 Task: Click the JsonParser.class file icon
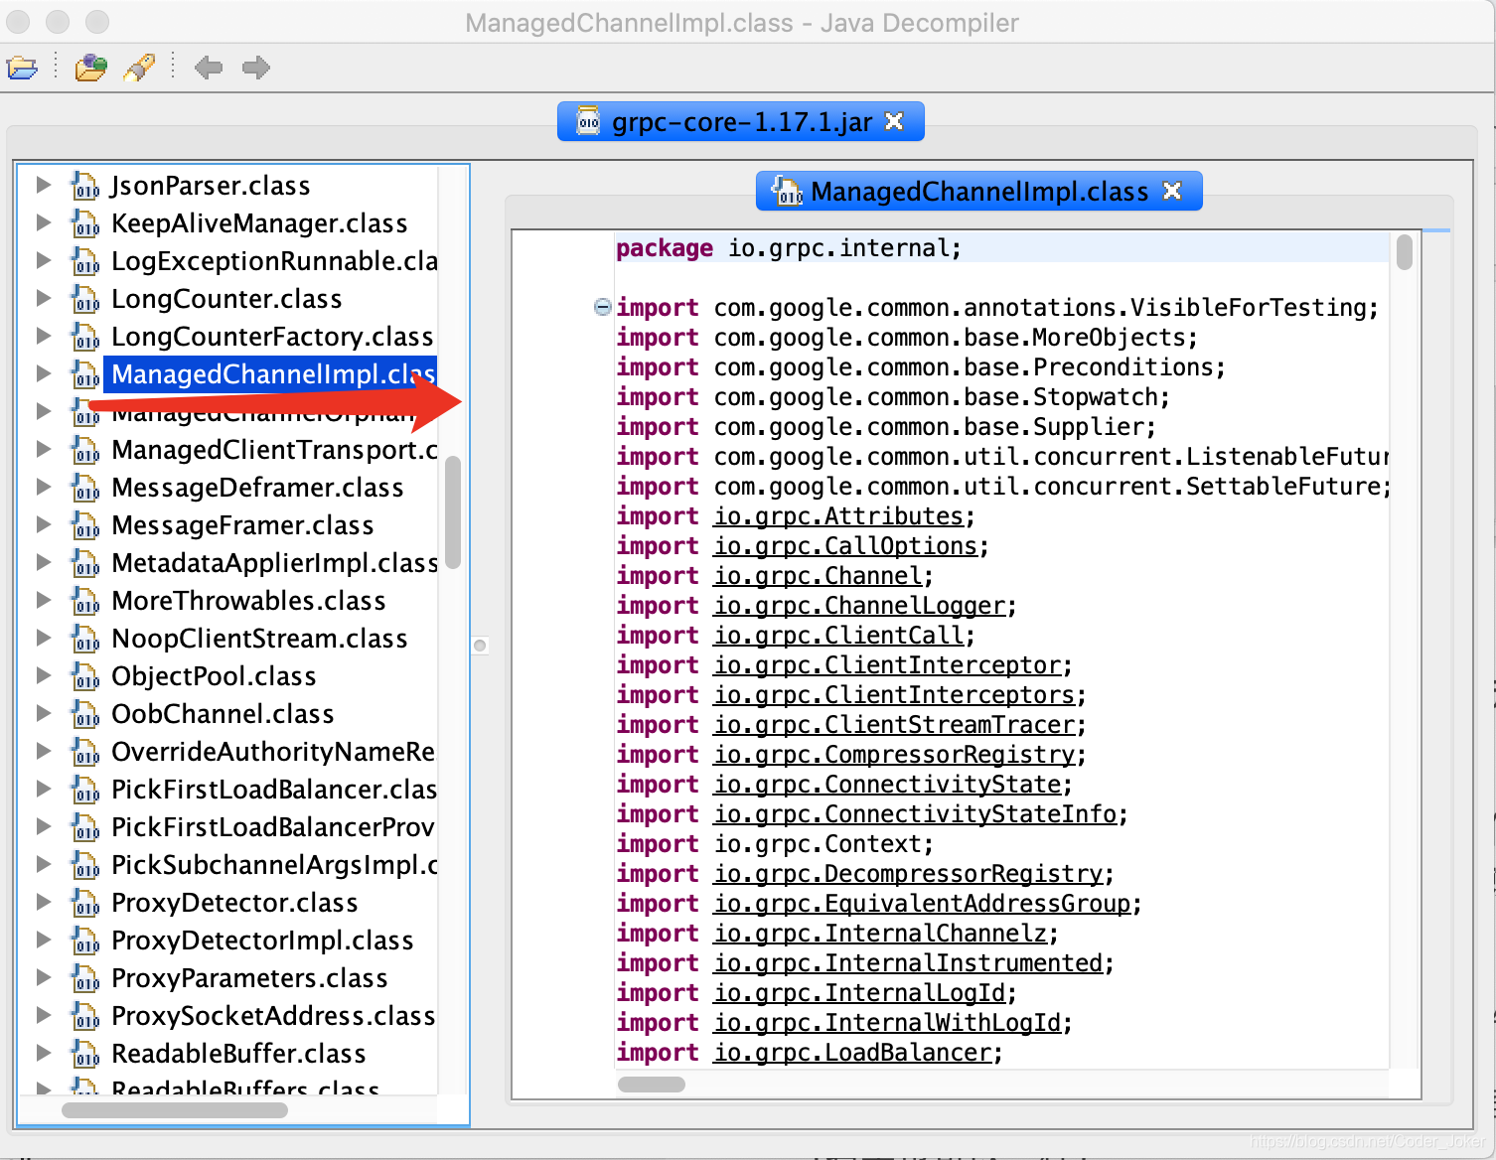pos(85,186)
